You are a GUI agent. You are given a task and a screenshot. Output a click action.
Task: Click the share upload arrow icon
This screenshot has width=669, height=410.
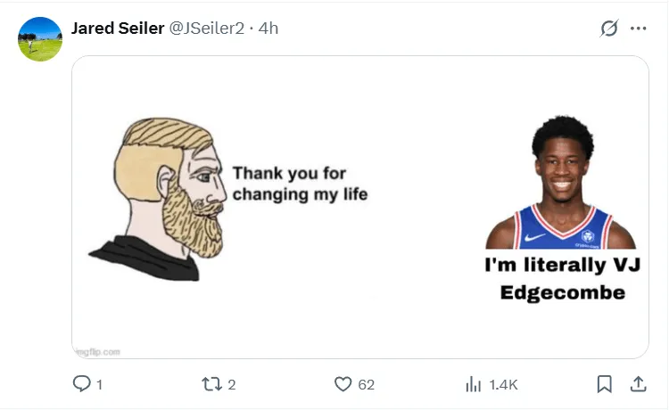point(639,384)
